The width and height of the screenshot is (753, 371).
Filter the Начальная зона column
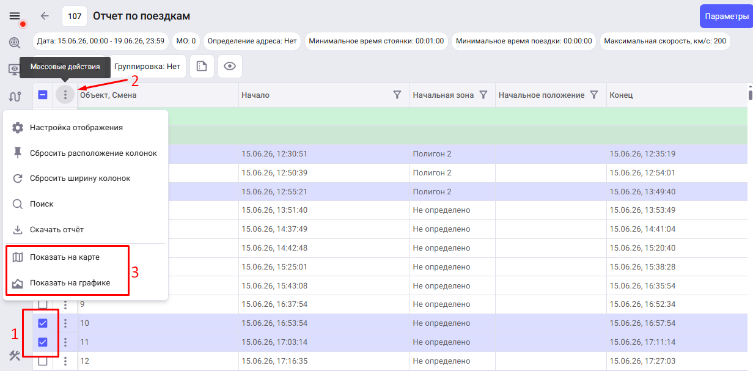pos(483,95)
